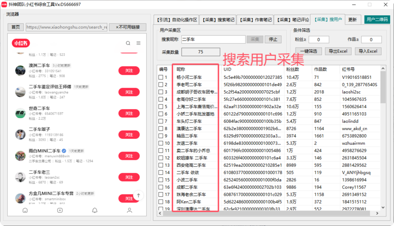Tick the checkbox for row 1

tap(161, 77)
